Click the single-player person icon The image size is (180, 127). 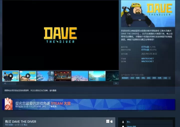click(123, 122)
